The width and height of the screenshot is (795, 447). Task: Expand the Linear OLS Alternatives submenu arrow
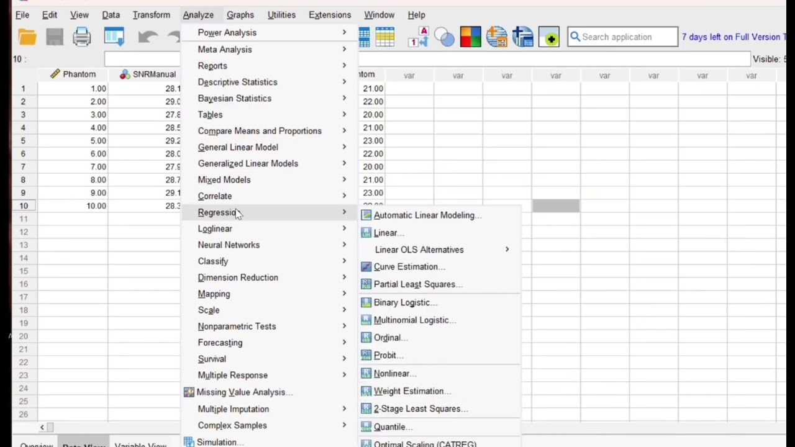click(x=507, y=250)
